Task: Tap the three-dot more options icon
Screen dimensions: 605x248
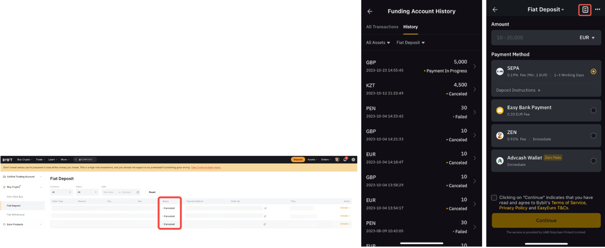Action: coord(598,9)
